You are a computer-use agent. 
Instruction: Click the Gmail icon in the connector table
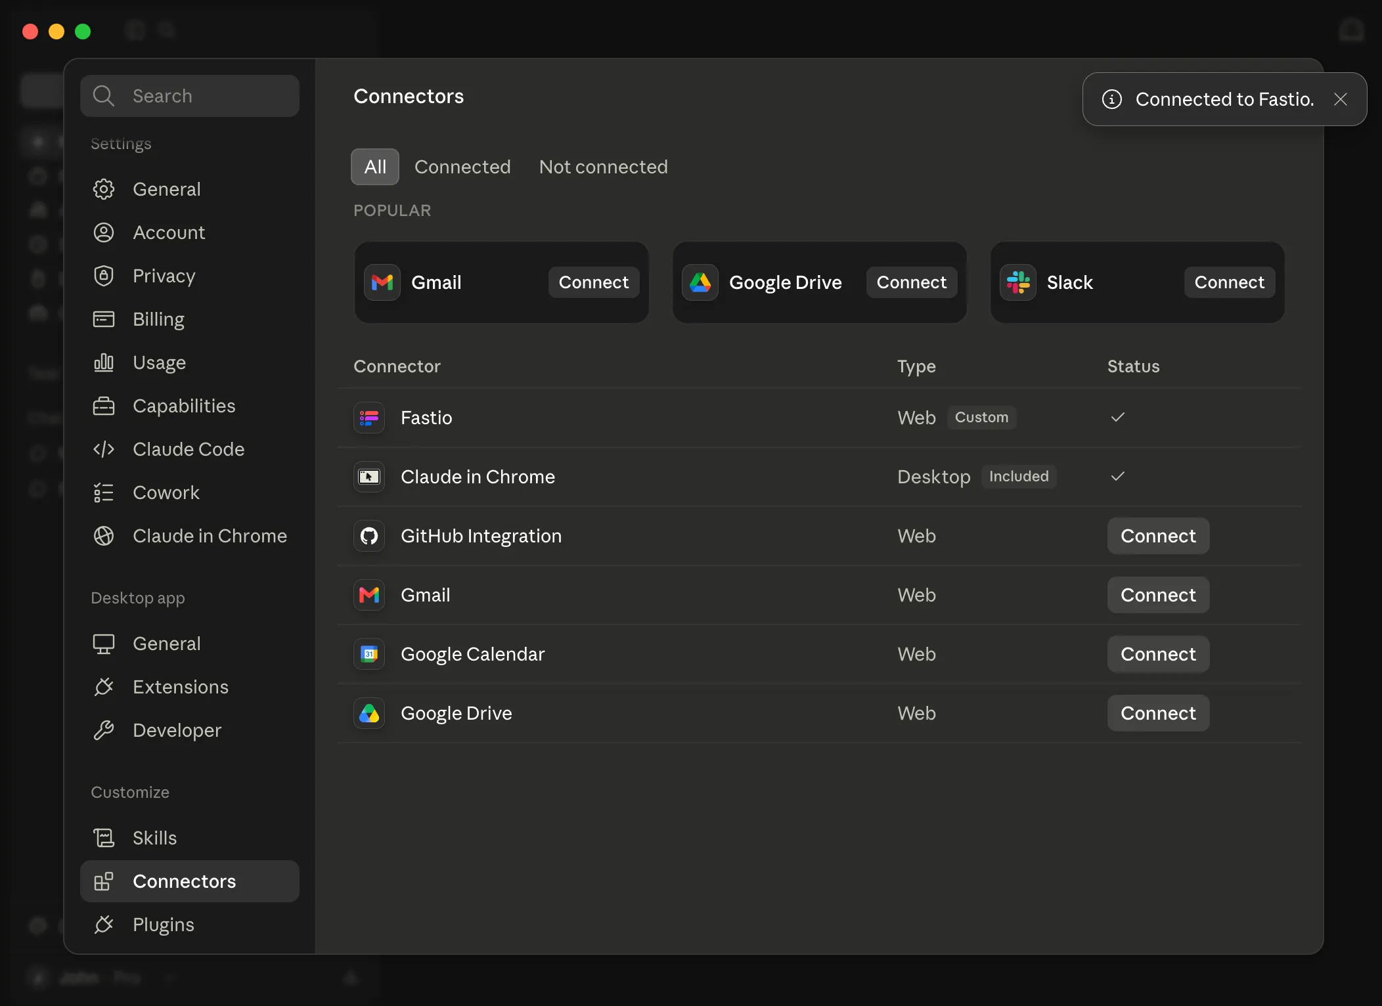(x=369, y=595)
